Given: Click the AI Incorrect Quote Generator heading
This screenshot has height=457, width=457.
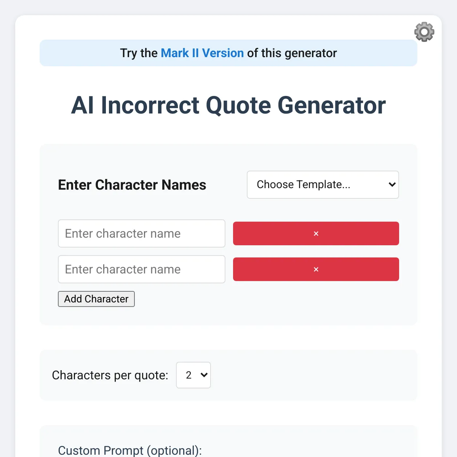Looking at the screenshot, I should (228, 105).
